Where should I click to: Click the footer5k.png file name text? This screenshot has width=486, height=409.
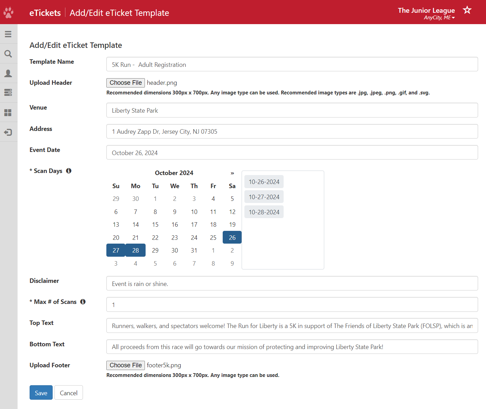pos(164,365)
